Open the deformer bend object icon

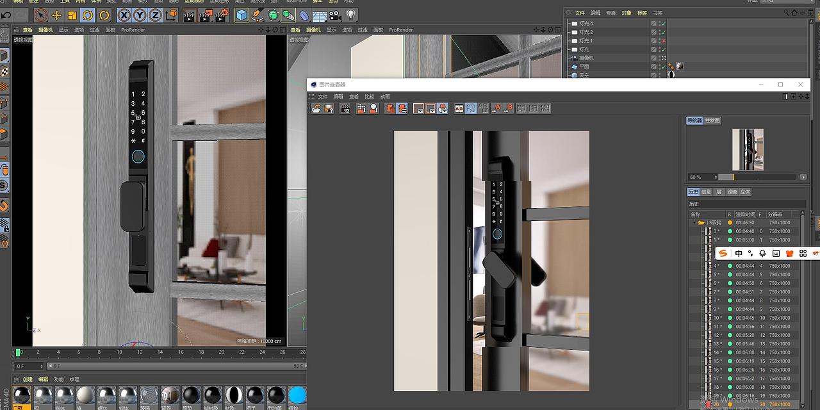tap(304, 15)
